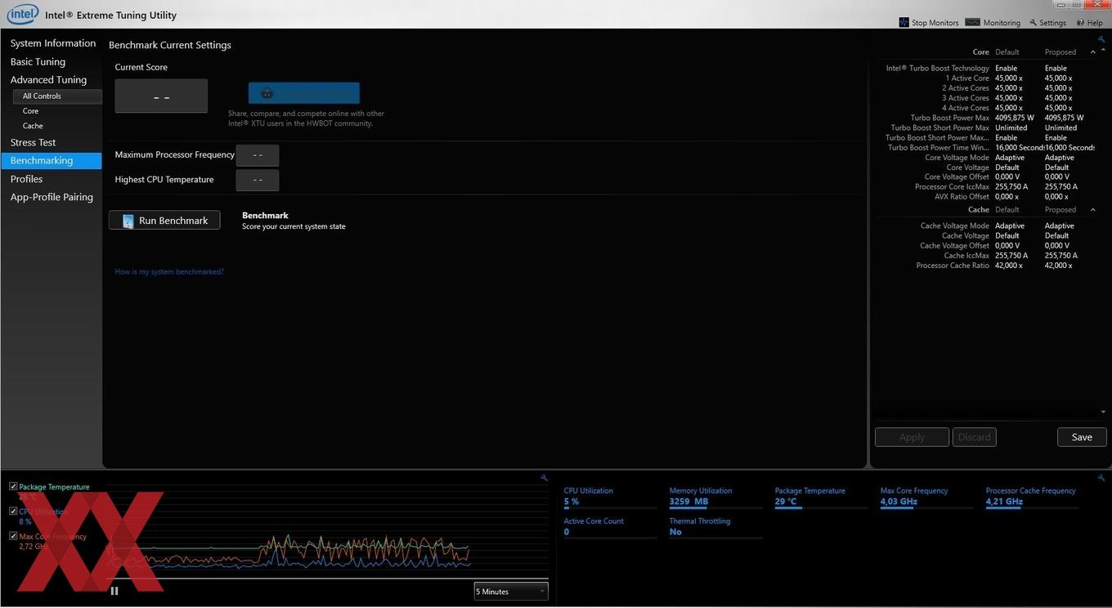Toggle Max Core Frequency graph checkbox
The width and height of the screenshot is (1112, 608).
pos(13,536)
